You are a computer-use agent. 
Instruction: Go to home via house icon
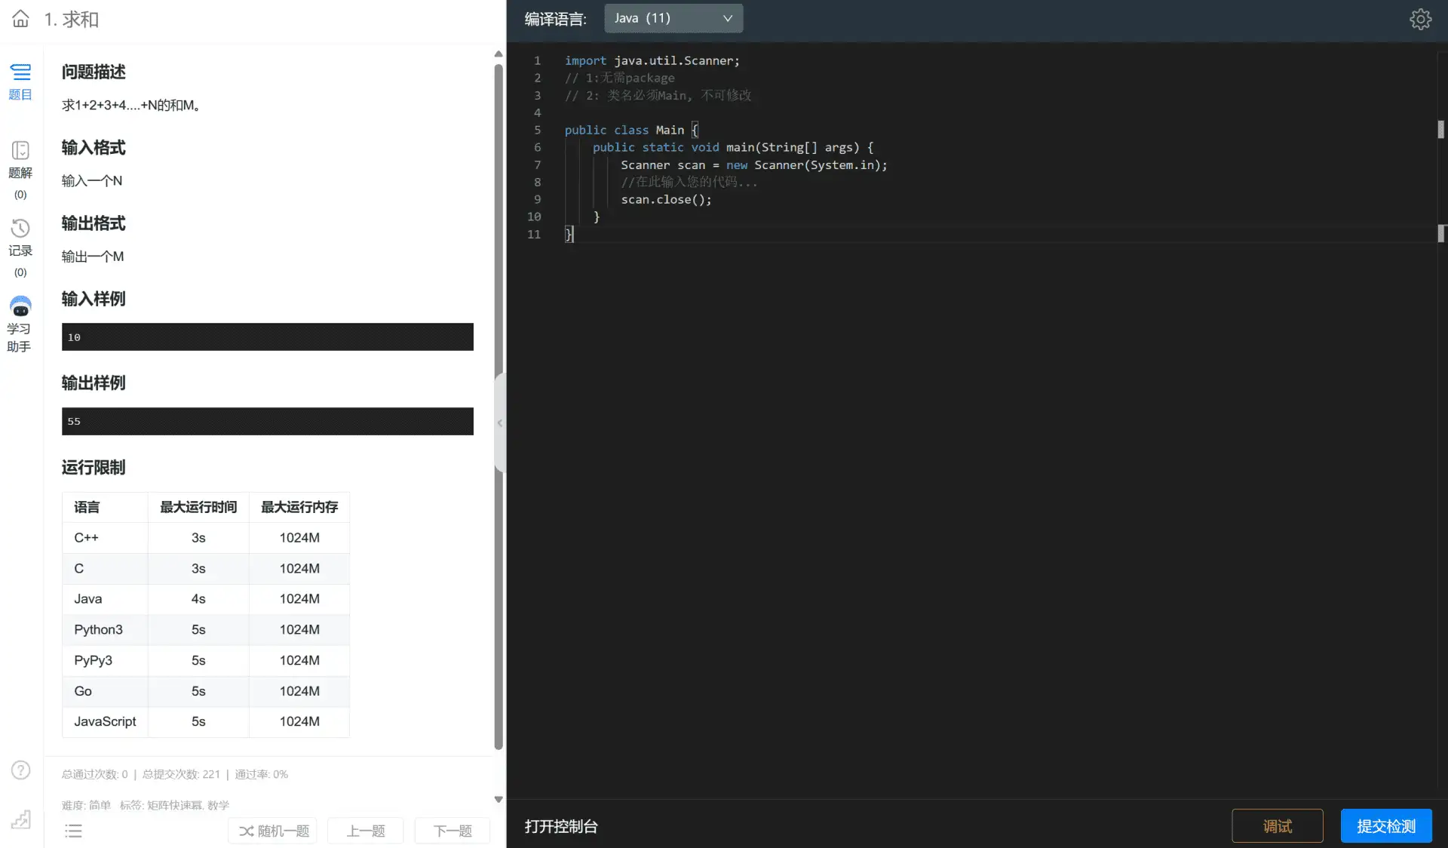20,19
